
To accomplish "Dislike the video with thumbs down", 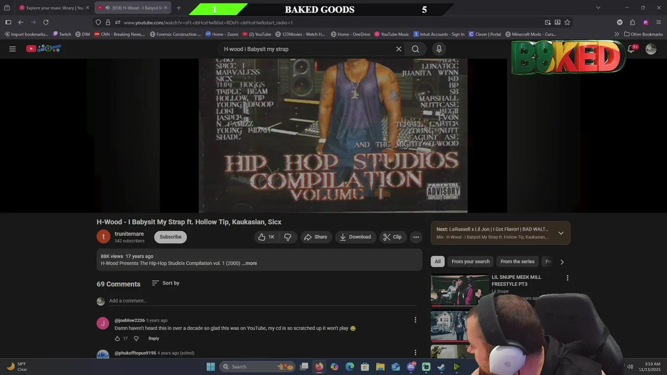I will coord(288,237).
